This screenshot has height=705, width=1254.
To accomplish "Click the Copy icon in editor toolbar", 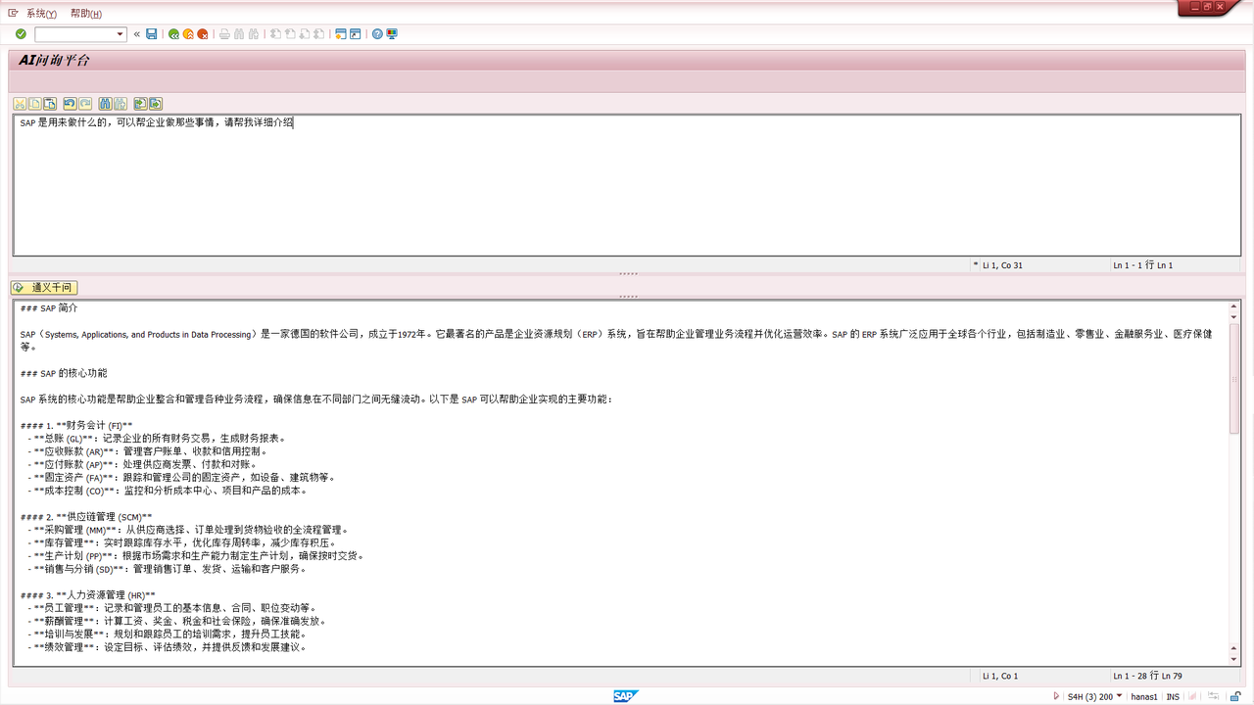I will [34, 104].
